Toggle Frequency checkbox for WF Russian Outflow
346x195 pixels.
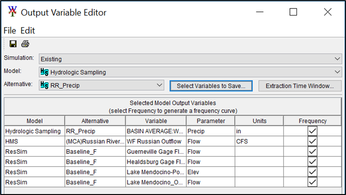coord(312,142)
